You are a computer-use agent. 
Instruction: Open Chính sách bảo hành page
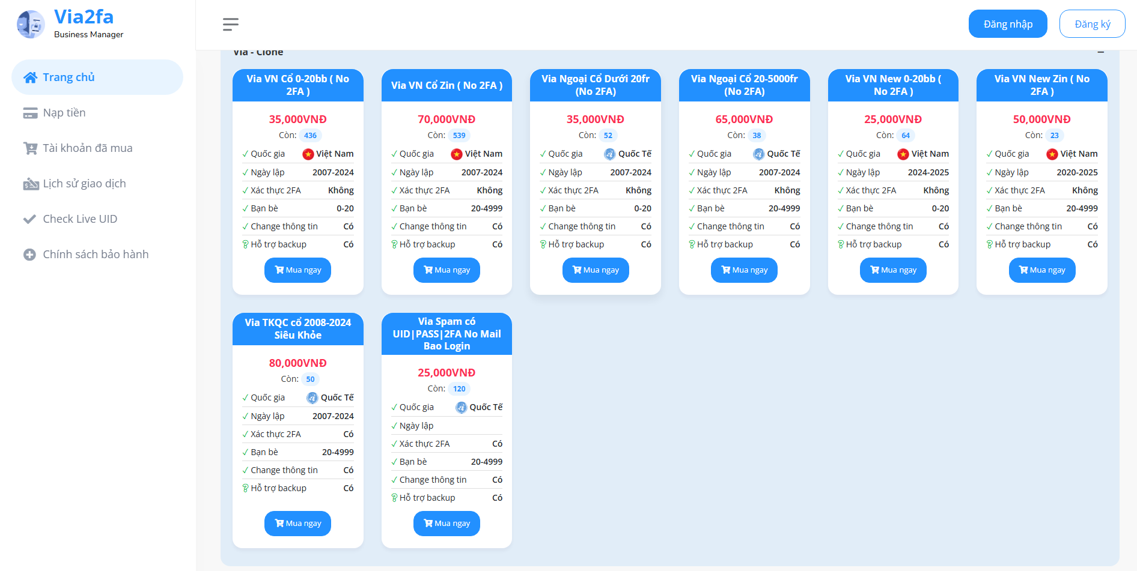(96, 255)
